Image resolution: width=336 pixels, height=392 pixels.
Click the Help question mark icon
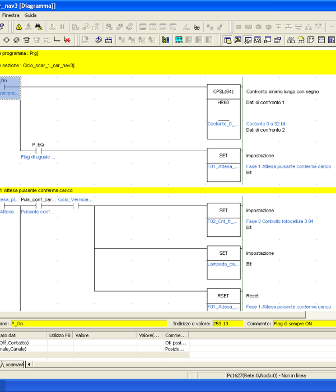click(3, 26)
